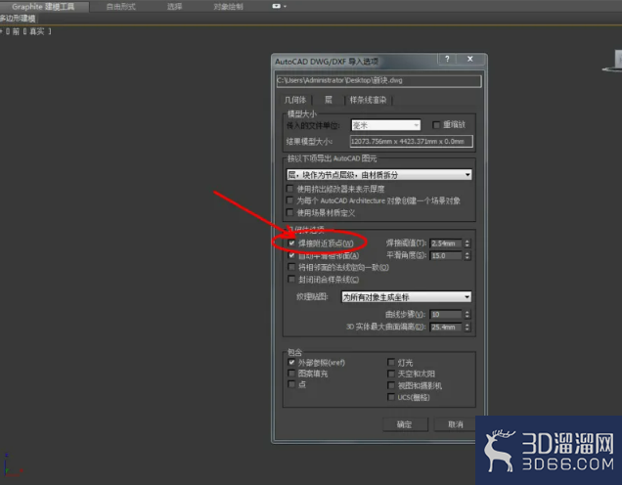622x485 pixels.
Task: Open the 传入的文件单位 dropdown showing 毫米
Action: coord(385,125)
